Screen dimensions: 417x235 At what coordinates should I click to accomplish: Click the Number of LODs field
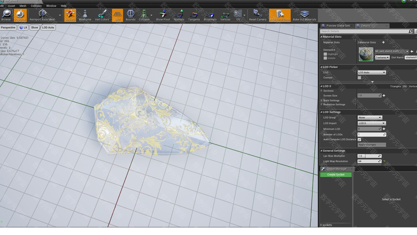(372, 134)
